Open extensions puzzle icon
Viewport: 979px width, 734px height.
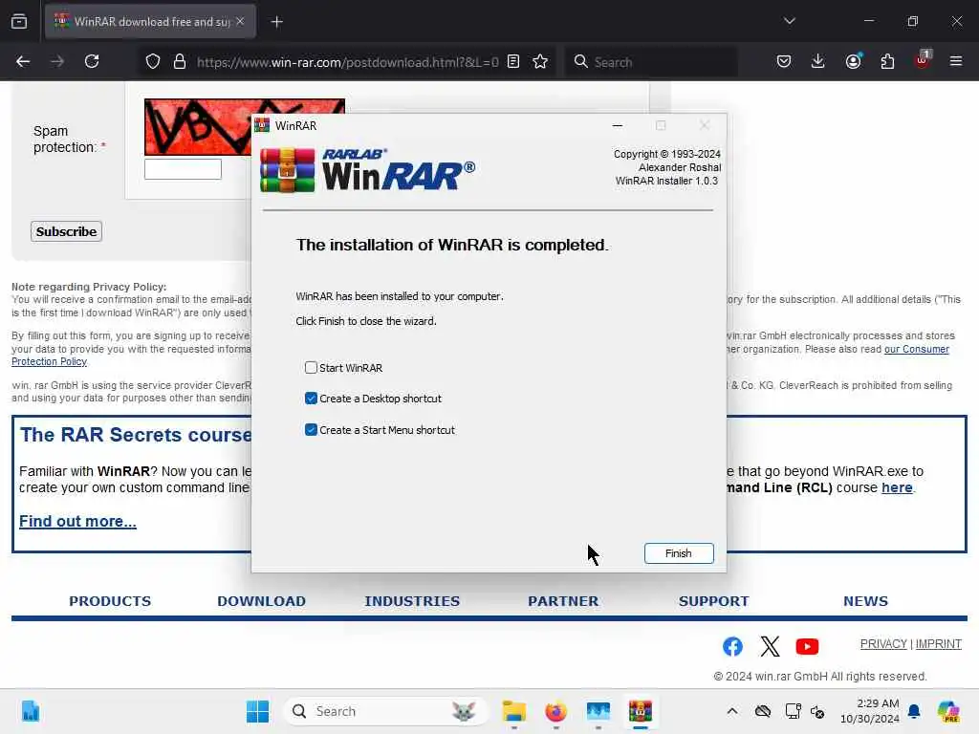[x=887, y=61]
